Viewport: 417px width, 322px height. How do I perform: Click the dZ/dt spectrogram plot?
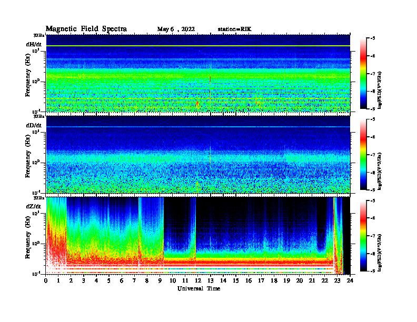(x=198, y=236)
